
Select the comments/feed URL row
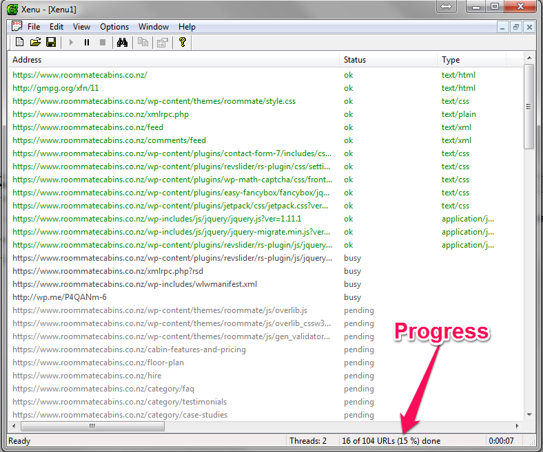pyautogui.click(x=265, y=140)
